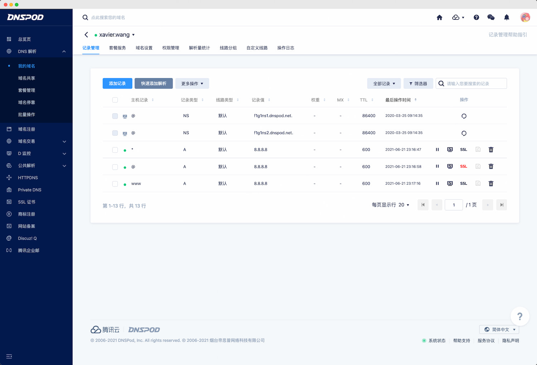This screenshot has height=365, width=537.
Task: Click the 添加记录 button
Action: (x=117, y=84)
